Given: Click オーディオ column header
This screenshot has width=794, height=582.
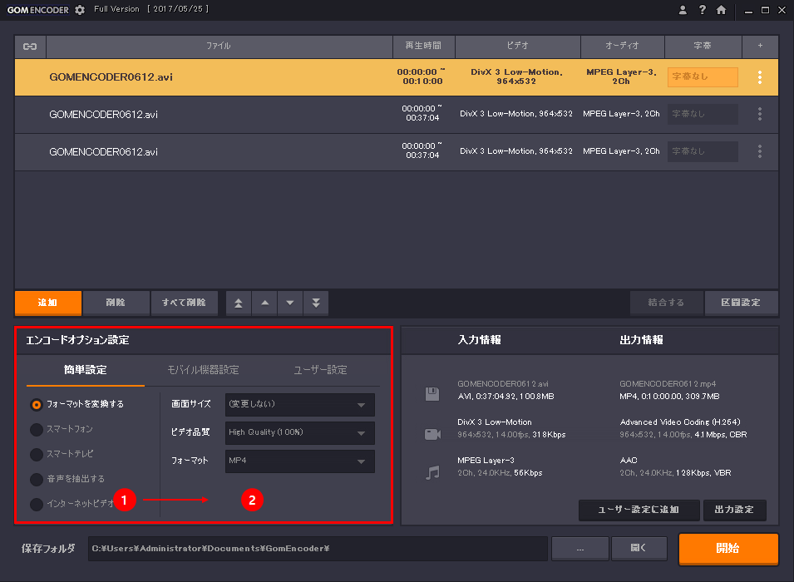Looking at the screenshot, I should point(623,46).
